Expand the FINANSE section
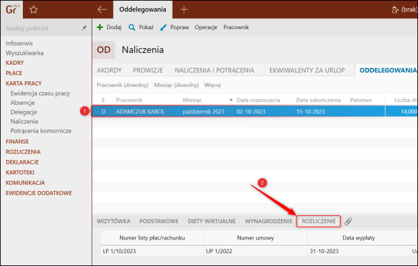Viewport: 418px width, 266px height. 17,142
